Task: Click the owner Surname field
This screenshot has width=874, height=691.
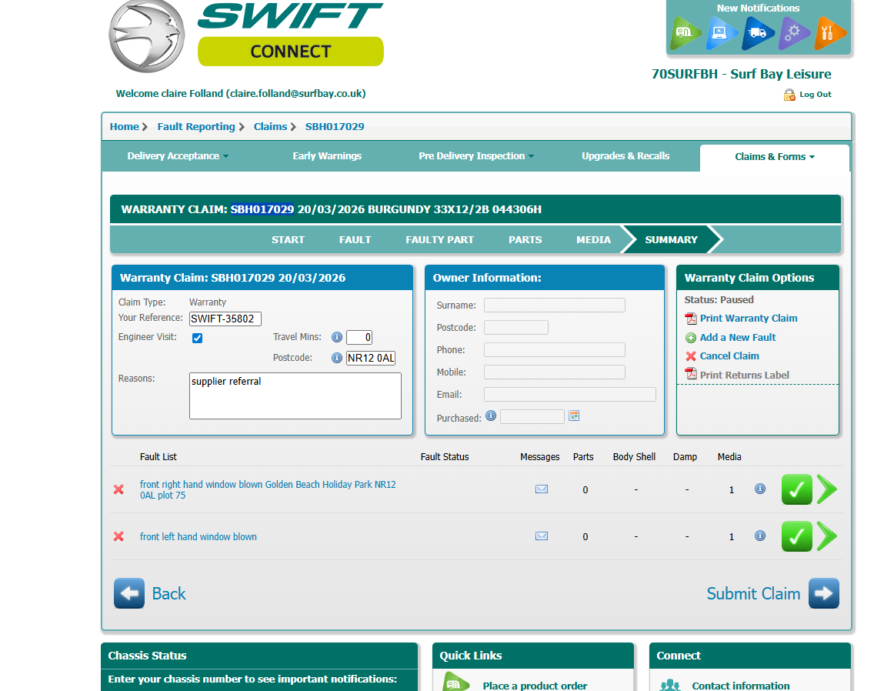Action: pos(555,305)
